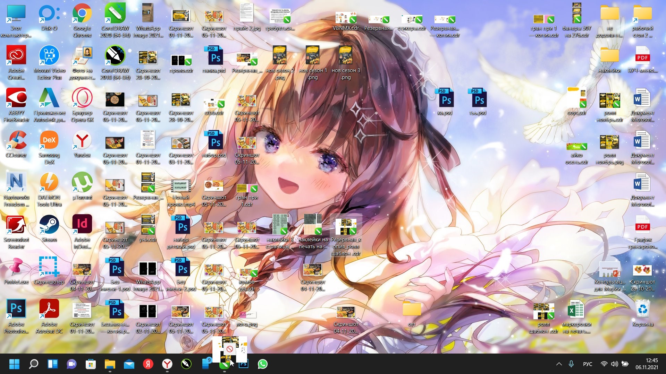
Task: Select the уни.cdr file
Action: point(148,229)
